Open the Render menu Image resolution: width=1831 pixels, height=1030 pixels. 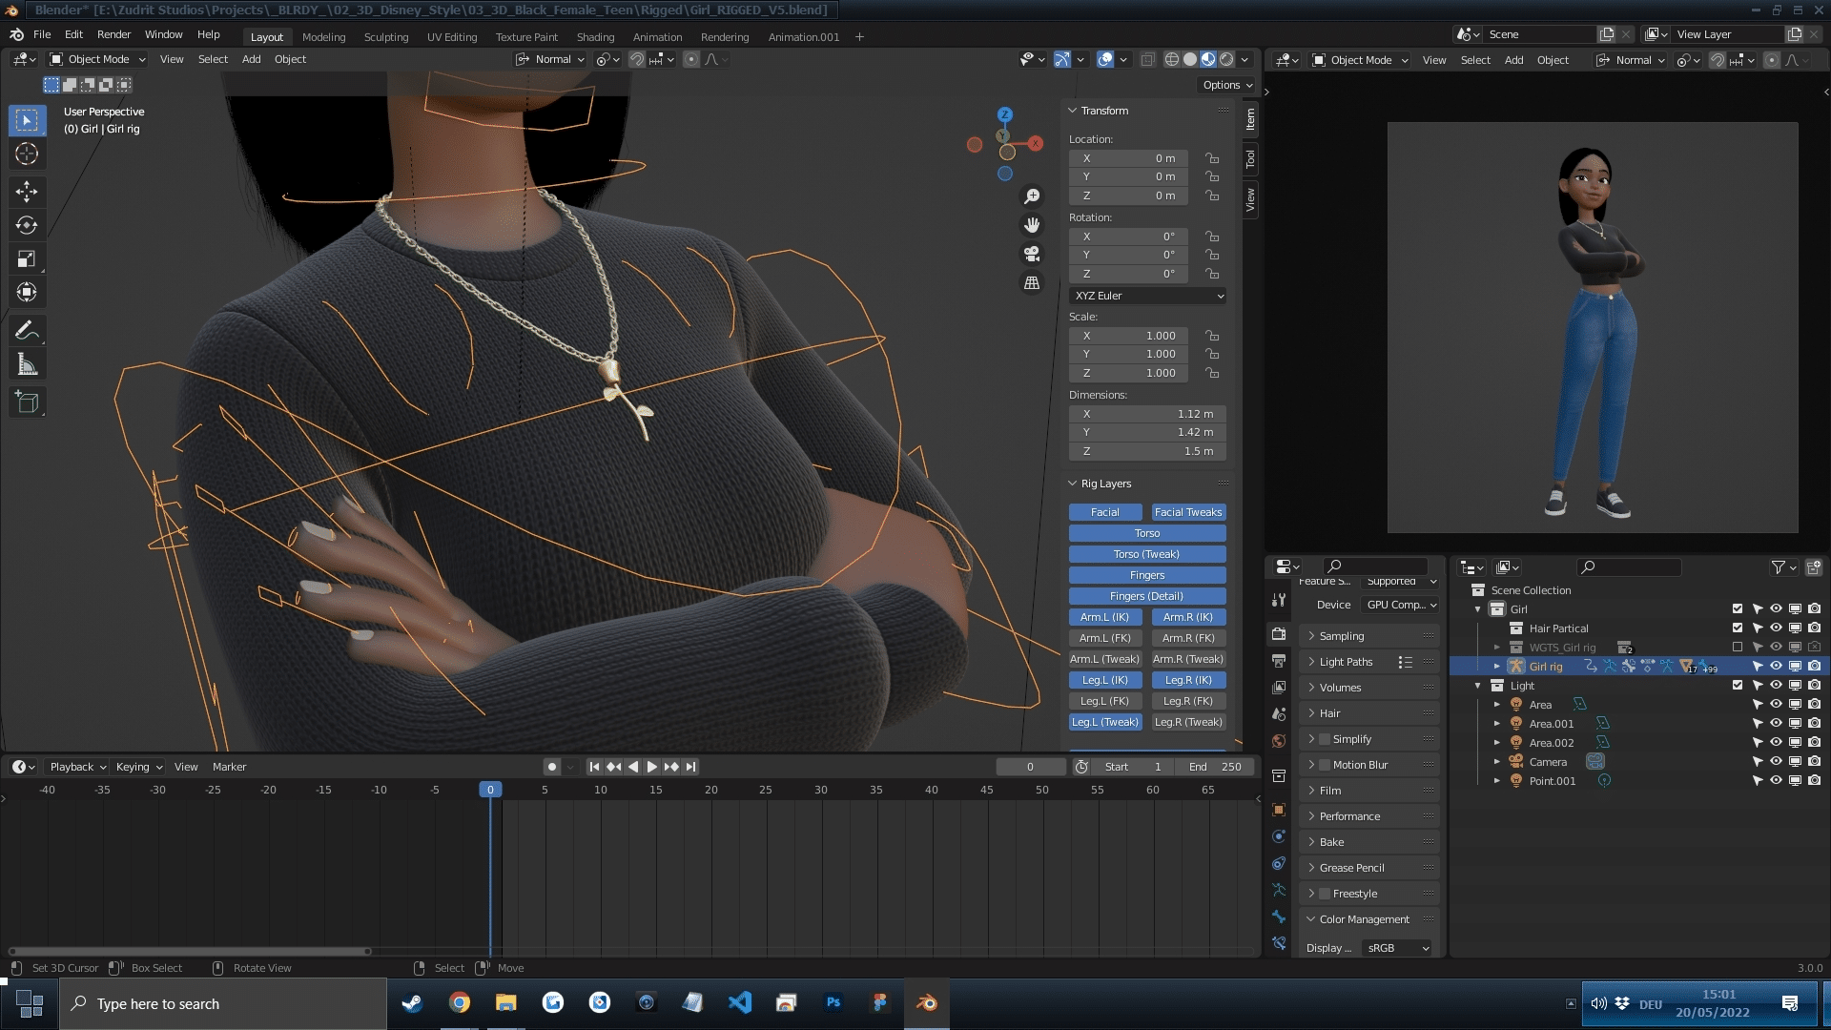(x=113, y=34)
